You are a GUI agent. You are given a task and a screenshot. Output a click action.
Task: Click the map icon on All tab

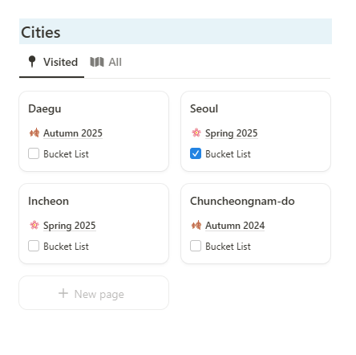(97, 62)
